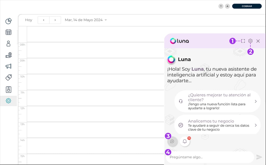Screen dimensions: 266x165
Task: Start a new chat with plus bubble icon
Action: tap(172, 141)
